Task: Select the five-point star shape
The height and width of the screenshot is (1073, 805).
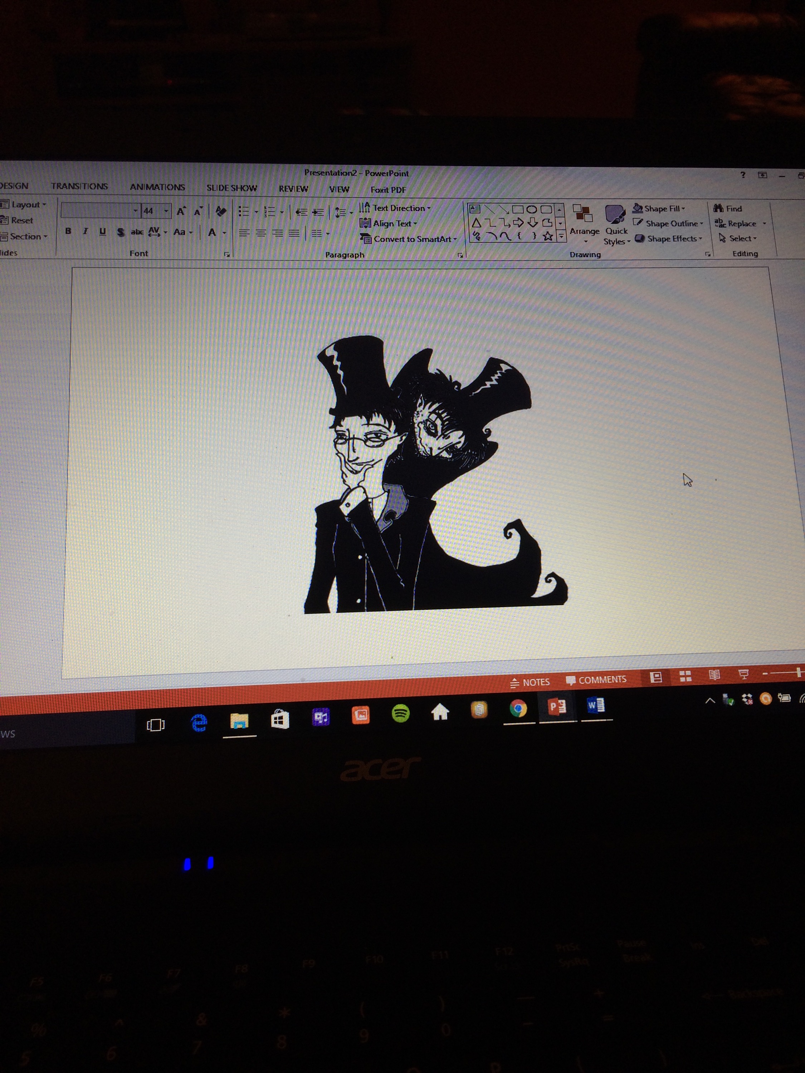Action: tap(548, 237)
